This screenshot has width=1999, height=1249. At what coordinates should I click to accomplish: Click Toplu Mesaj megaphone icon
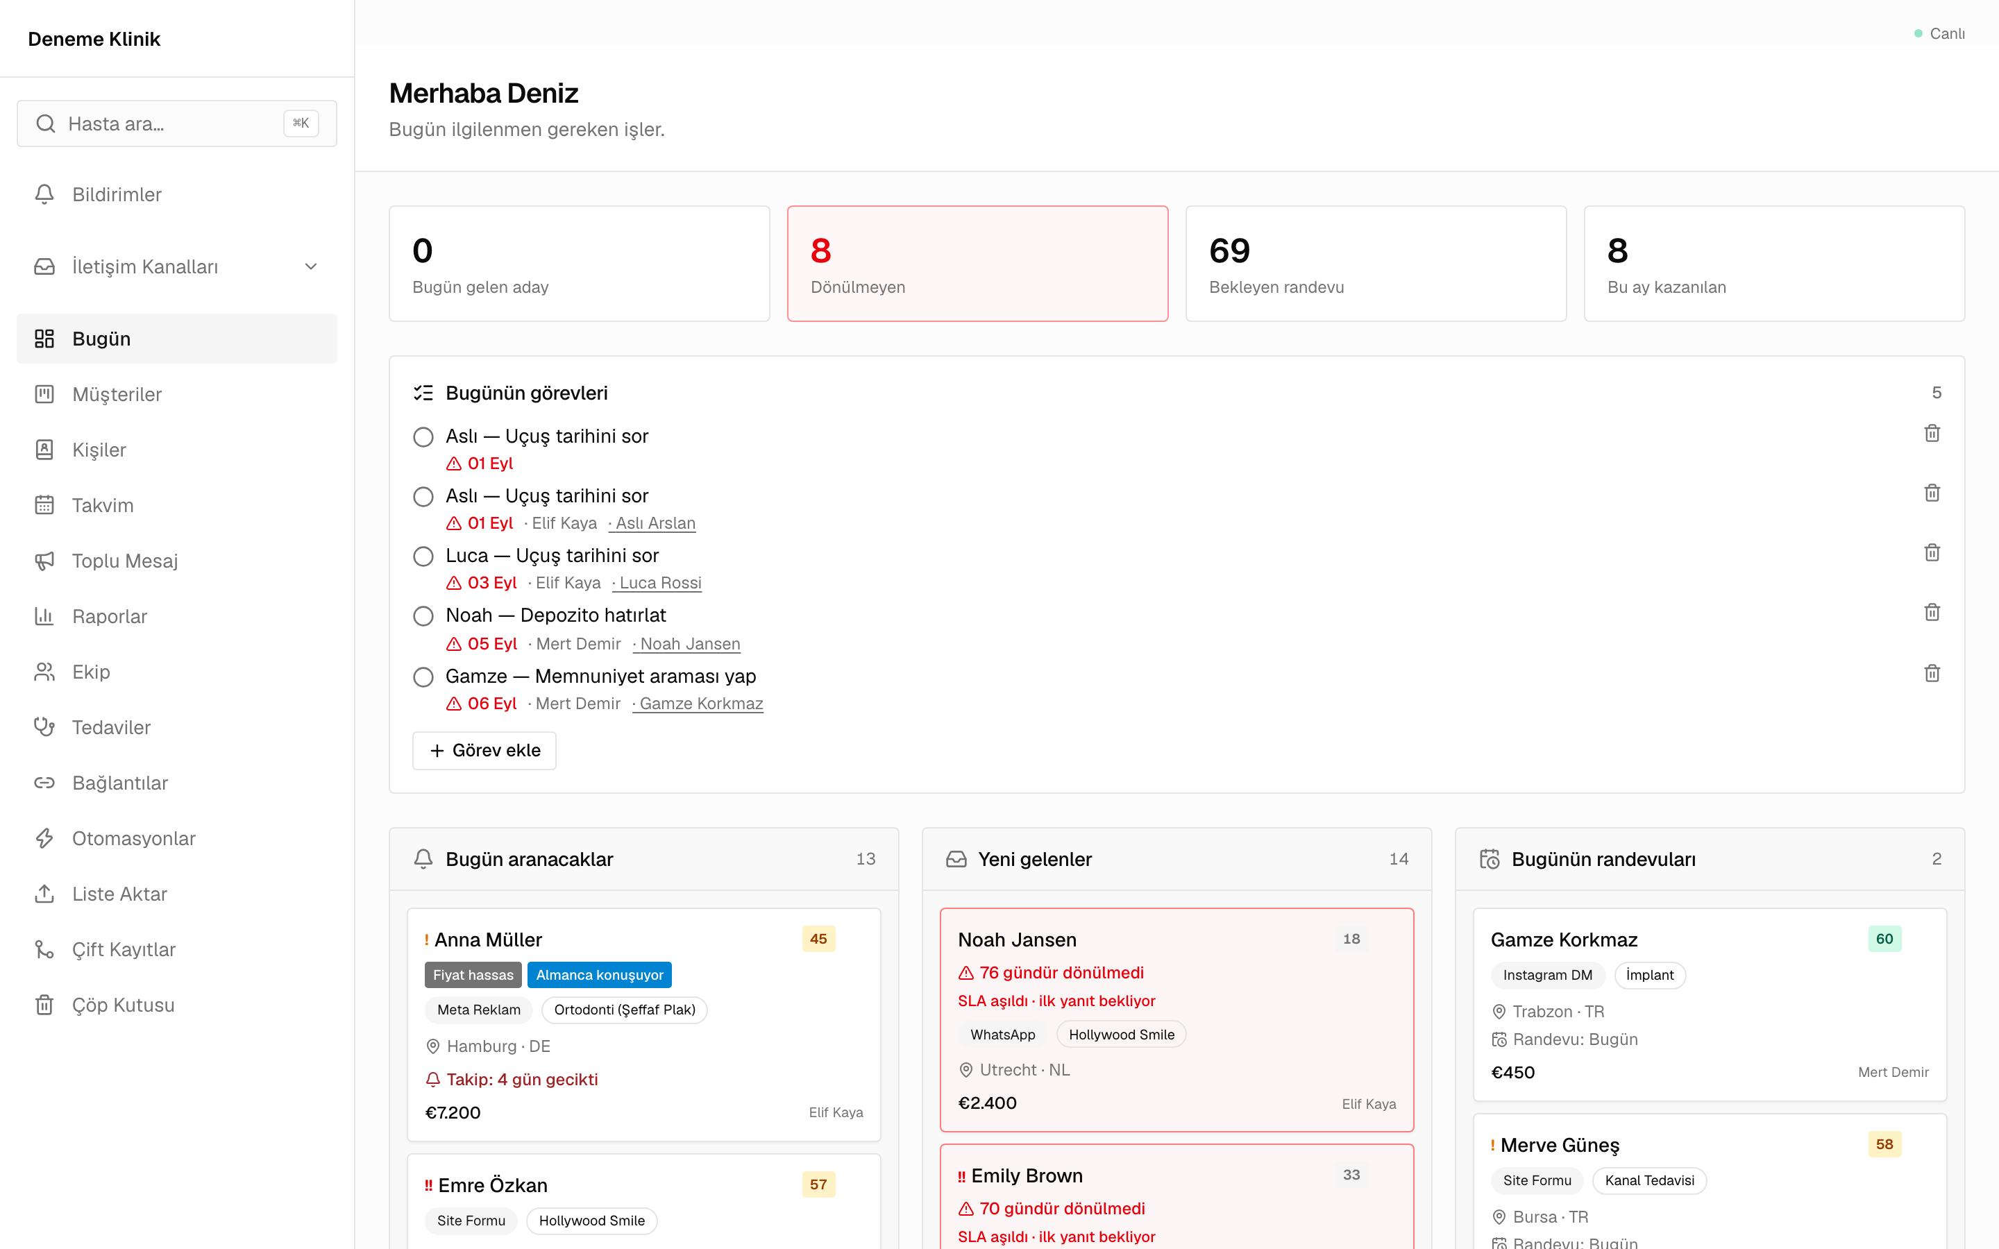tap(44, 561)
